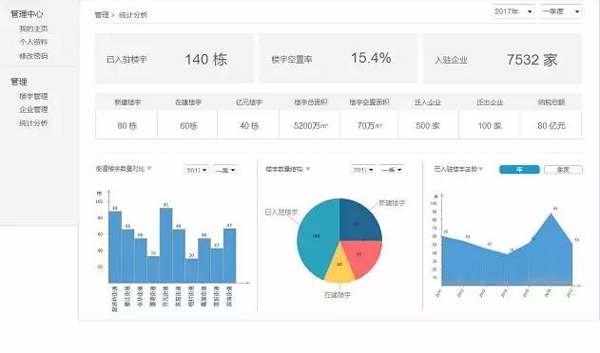Viewport: 600px width, 353px height.
Task: Open 我的主页 in sidebar
Action: click(x=33, y=28)
